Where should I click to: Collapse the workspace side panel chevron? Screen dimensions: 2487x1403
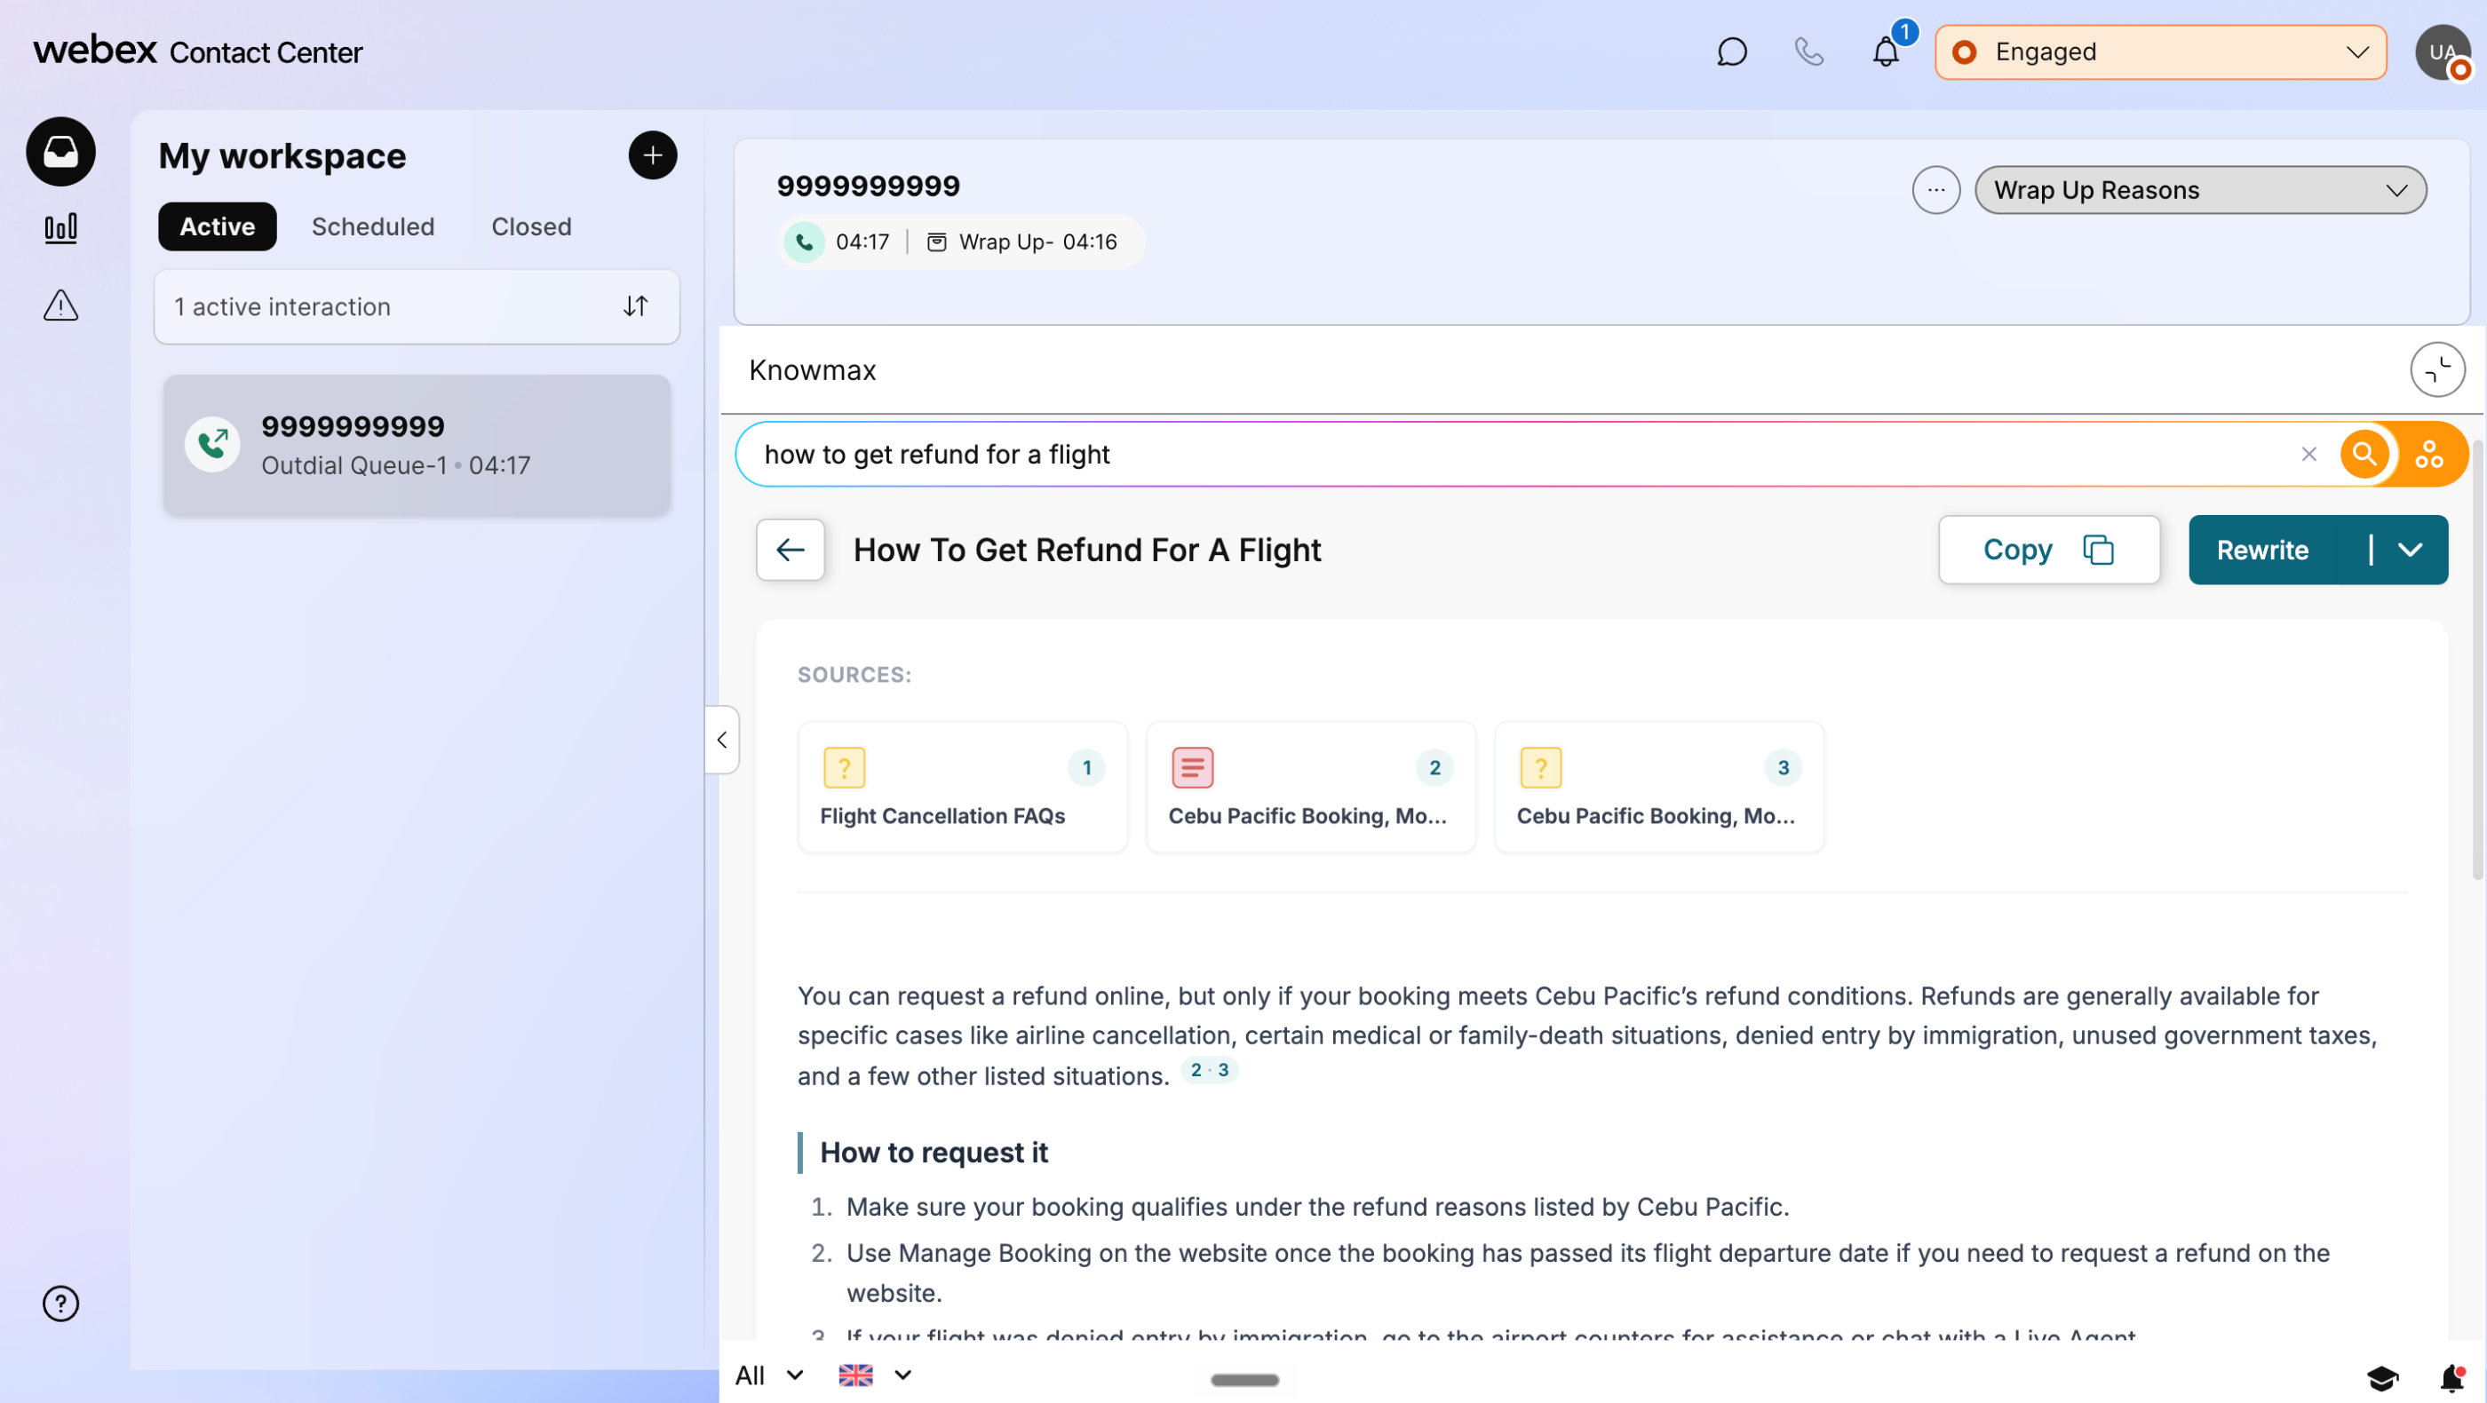coord(721,740)
